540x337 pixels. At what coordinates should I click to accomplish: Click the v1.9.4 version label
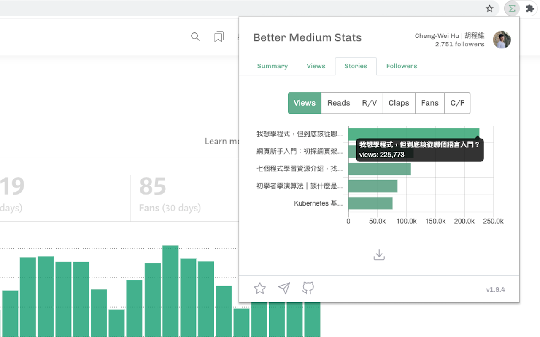click(x=495, y=289)
